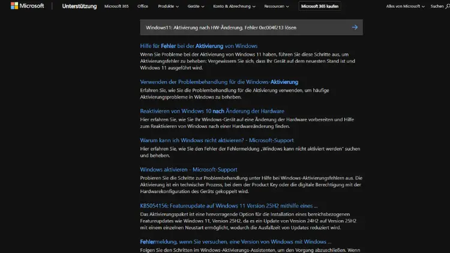Open 'Fehlermeldung, wenn Sie versuchen' result
The width and height of the screenshot is (450, 253).
(236, 242)
